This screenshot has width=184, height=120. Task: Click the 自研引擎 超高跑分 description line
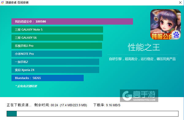142,59
